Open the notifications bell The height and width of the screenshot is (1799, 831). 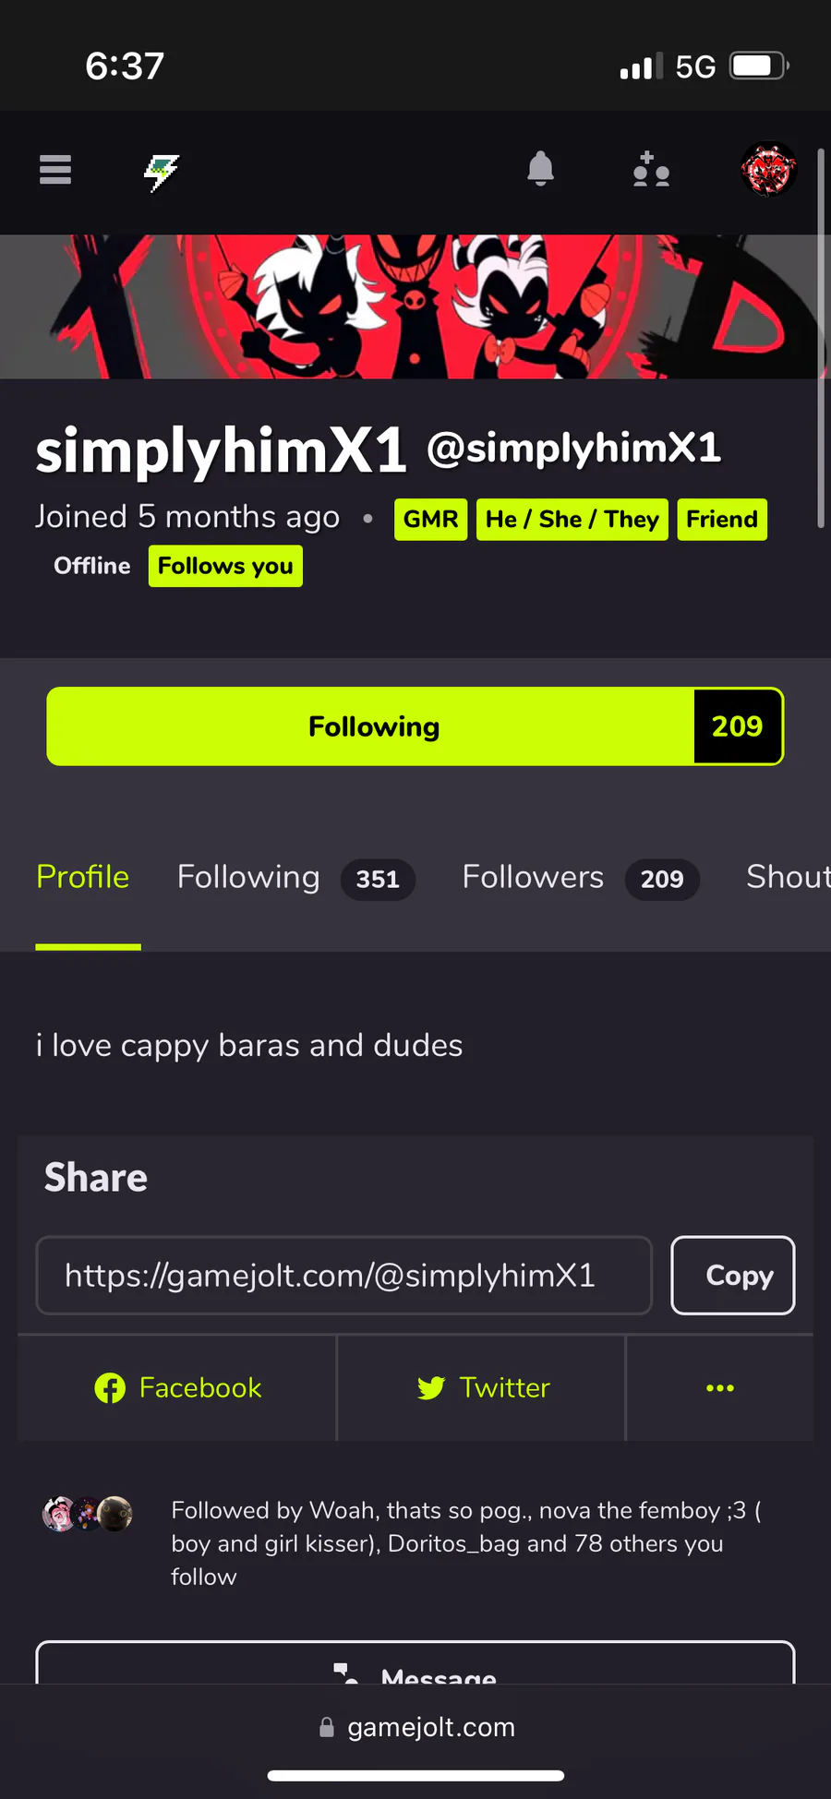[540, 169]
